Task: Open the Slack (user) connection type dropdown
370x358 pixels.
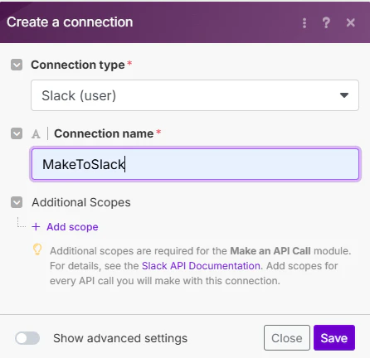Action: point(195,95)
